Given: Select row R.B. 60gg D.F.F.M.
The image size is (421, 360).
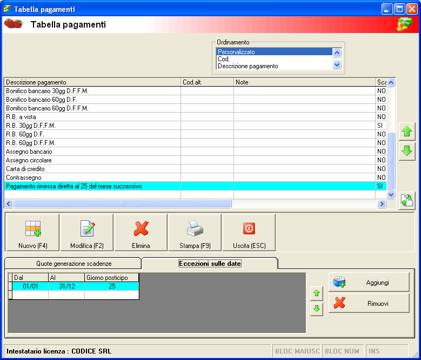Looking at the screenshot, I should tap(196, 142).
